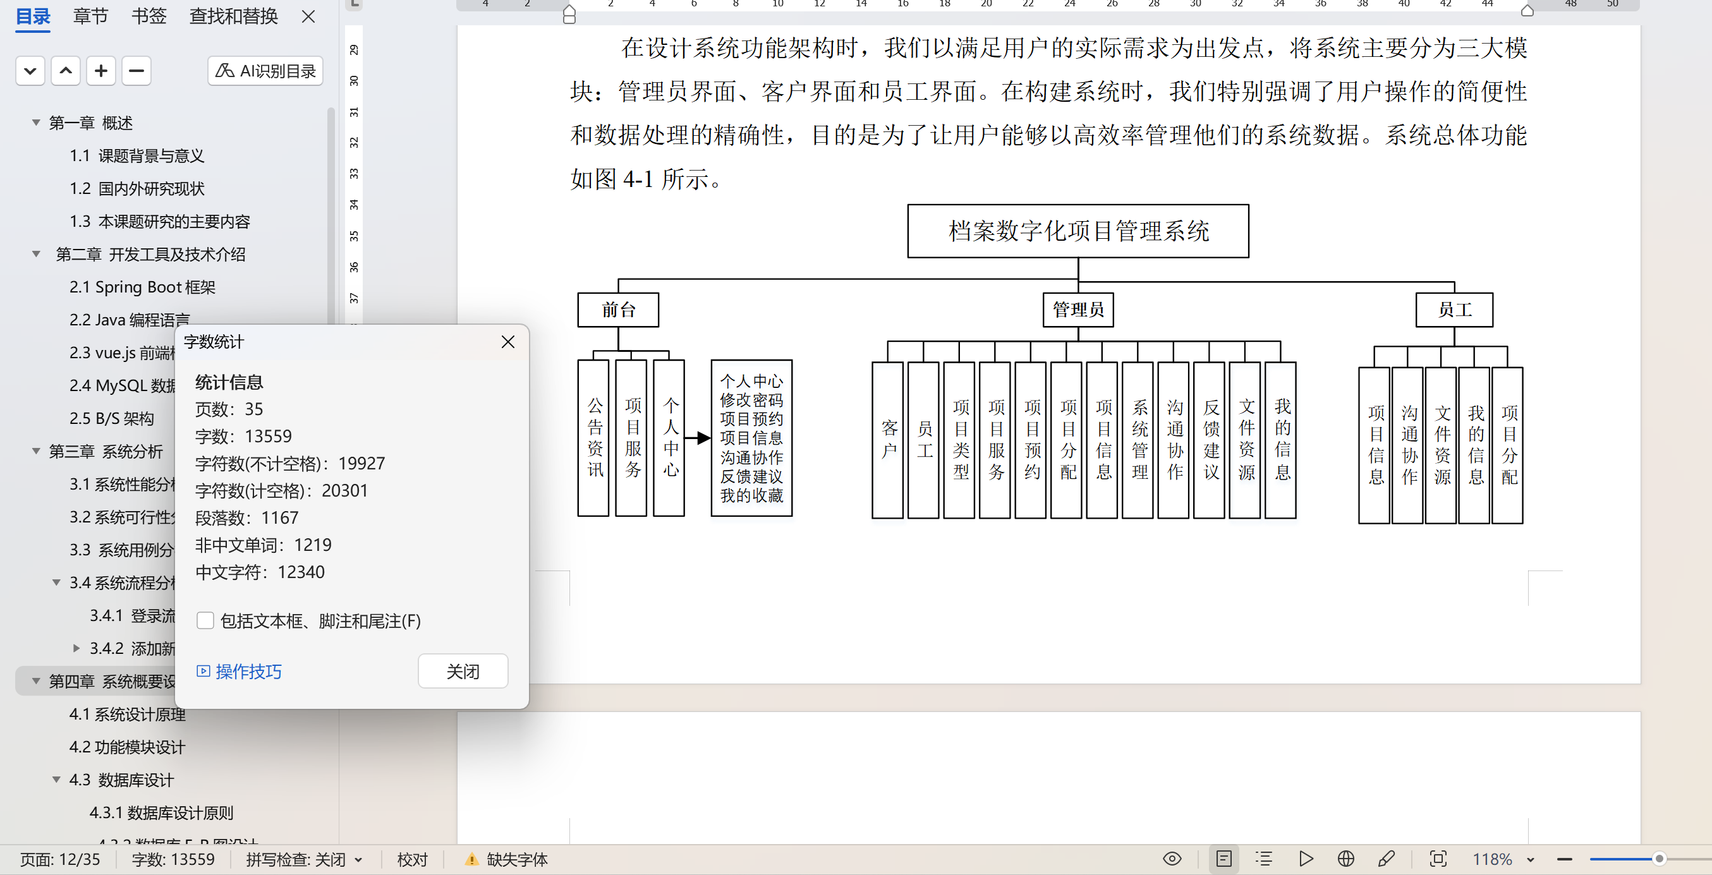Toggle 拼写检查 status bar option
This screenshot has height=875, width=1712.
click(x=304, y=860)
